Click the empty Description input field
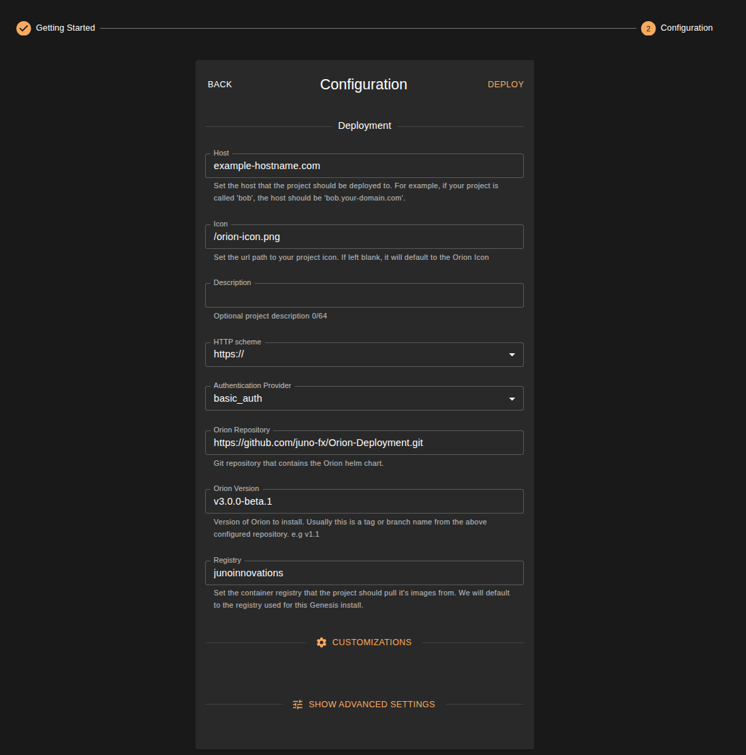The width and height of the screenshot is (746, 755). click(364, 295)
